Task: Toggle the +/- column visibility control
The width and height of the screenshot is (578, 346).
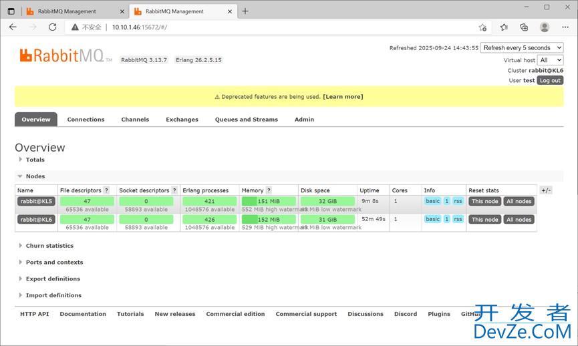Action: point(546,190)
